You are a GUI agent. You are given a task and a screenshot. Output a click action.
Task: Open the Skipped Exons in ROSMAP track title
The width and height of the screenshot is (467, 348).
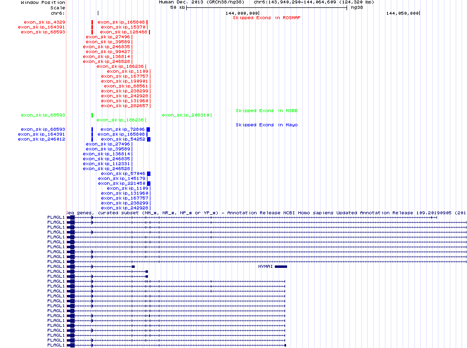tap(266, 18)
